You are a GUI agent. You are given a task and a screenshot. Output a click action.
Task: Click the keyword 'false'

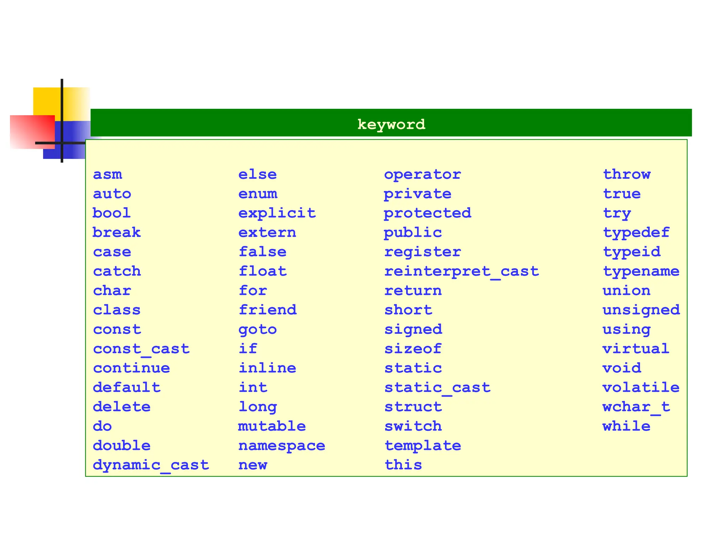262,252
